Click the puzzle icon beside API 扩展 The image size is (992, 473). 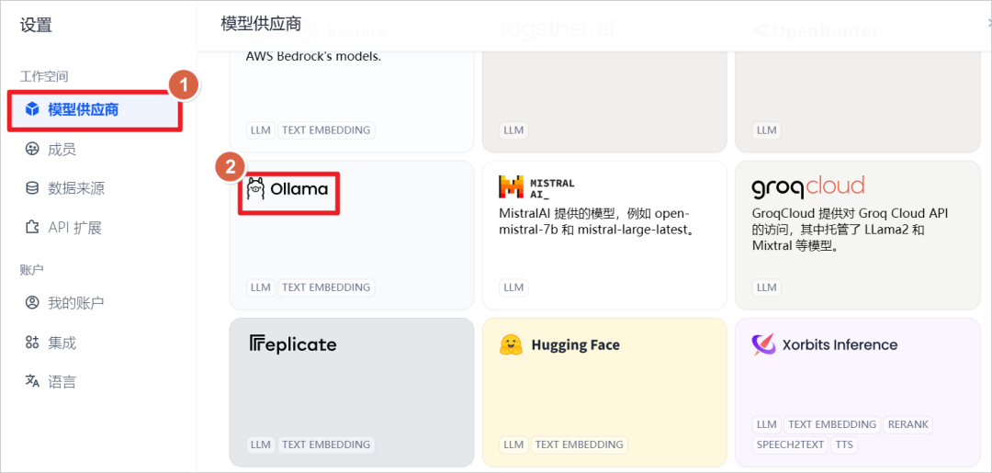31,228
